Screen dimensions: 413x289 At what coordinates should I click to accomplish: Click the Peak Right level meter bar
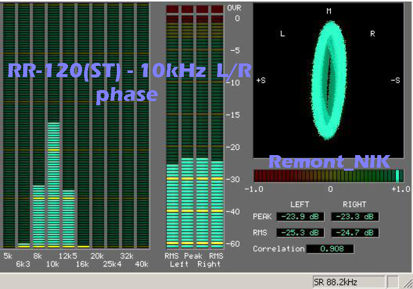click(x=202, y=202)
